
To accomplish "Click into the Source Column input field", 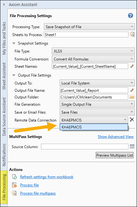I will (85, 147).
